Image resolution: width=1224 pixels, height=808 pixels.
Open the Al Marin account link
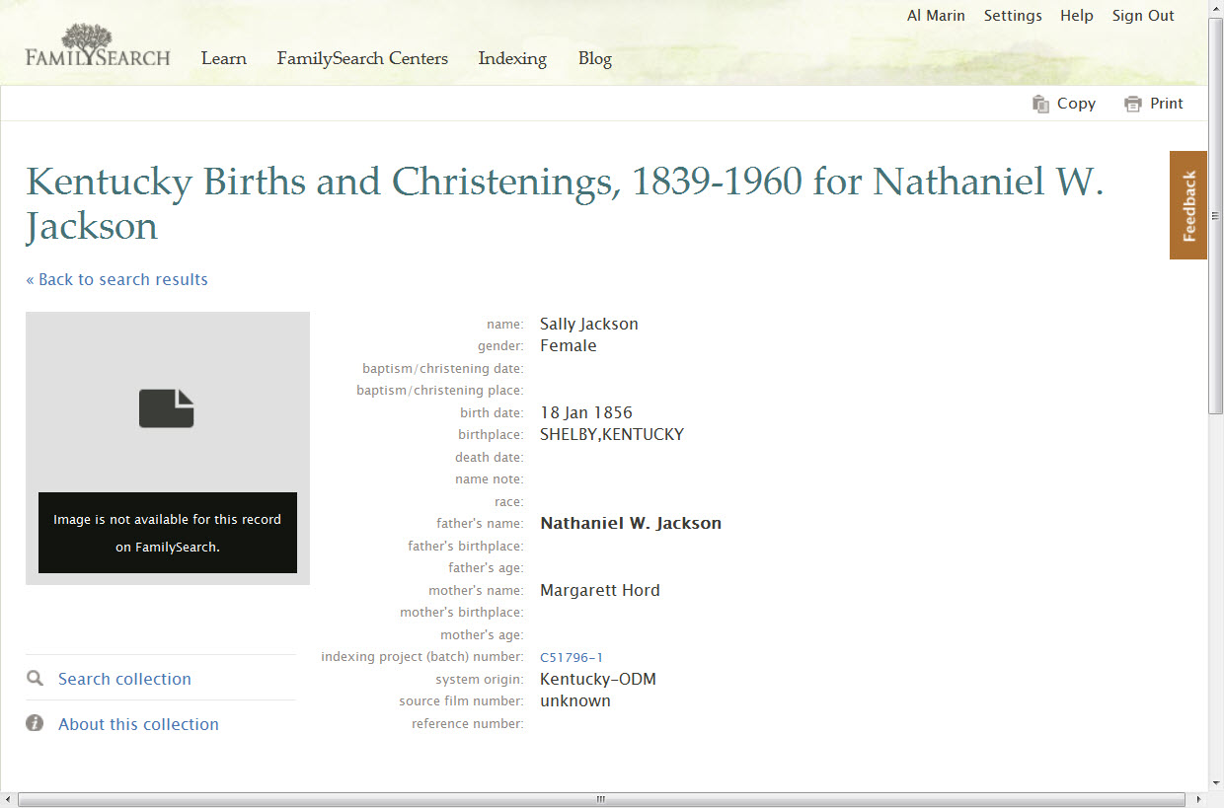[x=936, y=16]
